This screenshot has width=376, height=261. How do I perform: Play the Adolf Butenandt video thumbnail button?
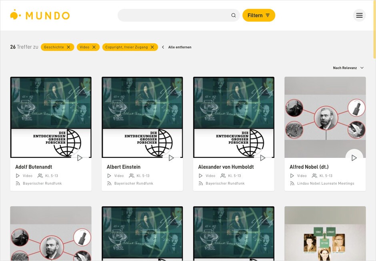(80, 158)
